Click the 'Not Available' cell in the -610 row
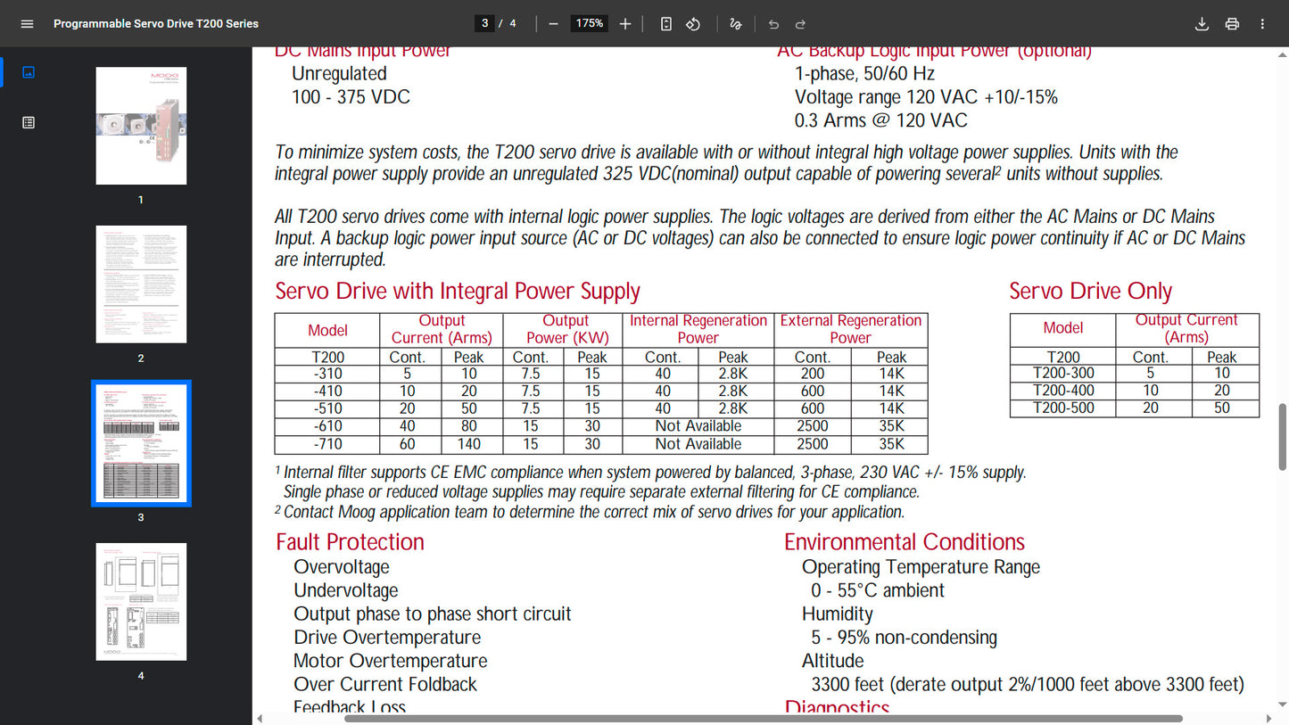 pos(698,426)
